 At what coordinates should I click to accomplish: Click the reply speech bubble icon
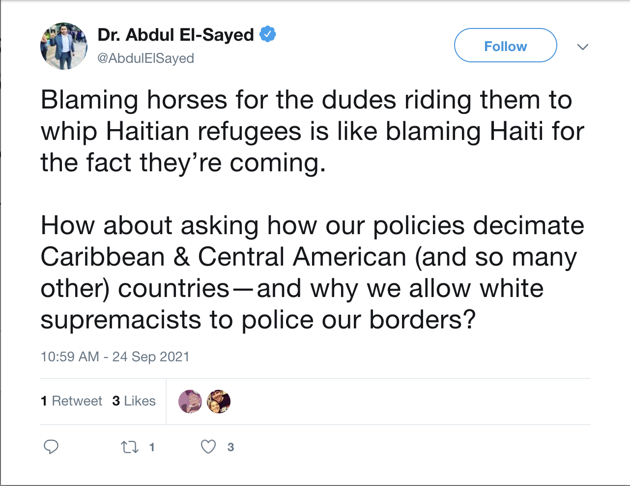(51, 447)
